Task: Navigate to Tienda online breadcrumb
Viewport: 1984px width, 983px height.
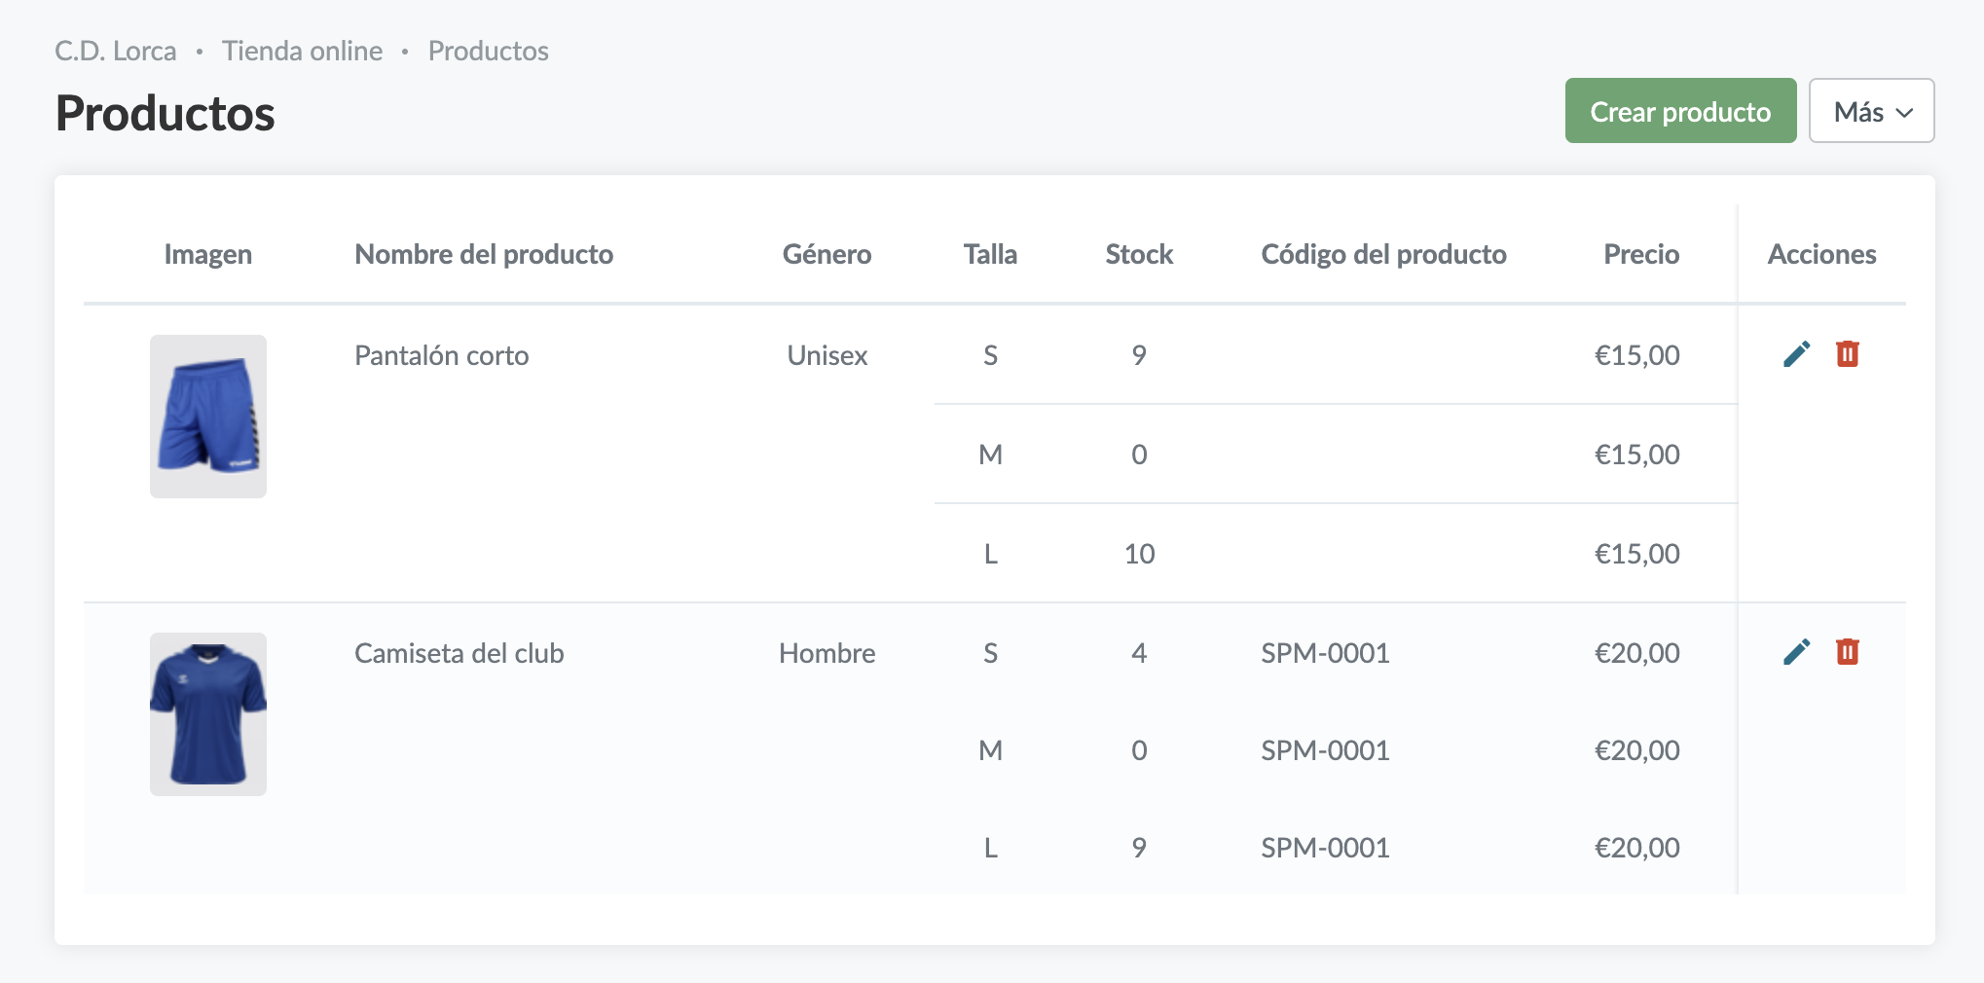Action: pyautogui.click(x=302, y=51)
